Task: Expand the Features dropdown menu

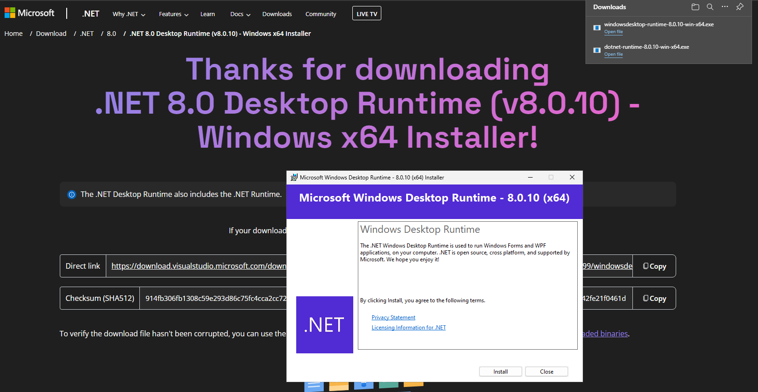Action: [174, 14]
